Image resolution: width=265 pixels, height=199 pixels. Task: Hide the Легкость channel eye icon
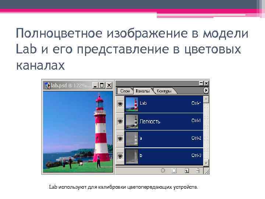pos(120,122)
